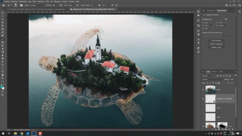Click the turtle layer mask thumbnail
The width and height of the screenshot is (242, 136).
(x=222, y=125)
